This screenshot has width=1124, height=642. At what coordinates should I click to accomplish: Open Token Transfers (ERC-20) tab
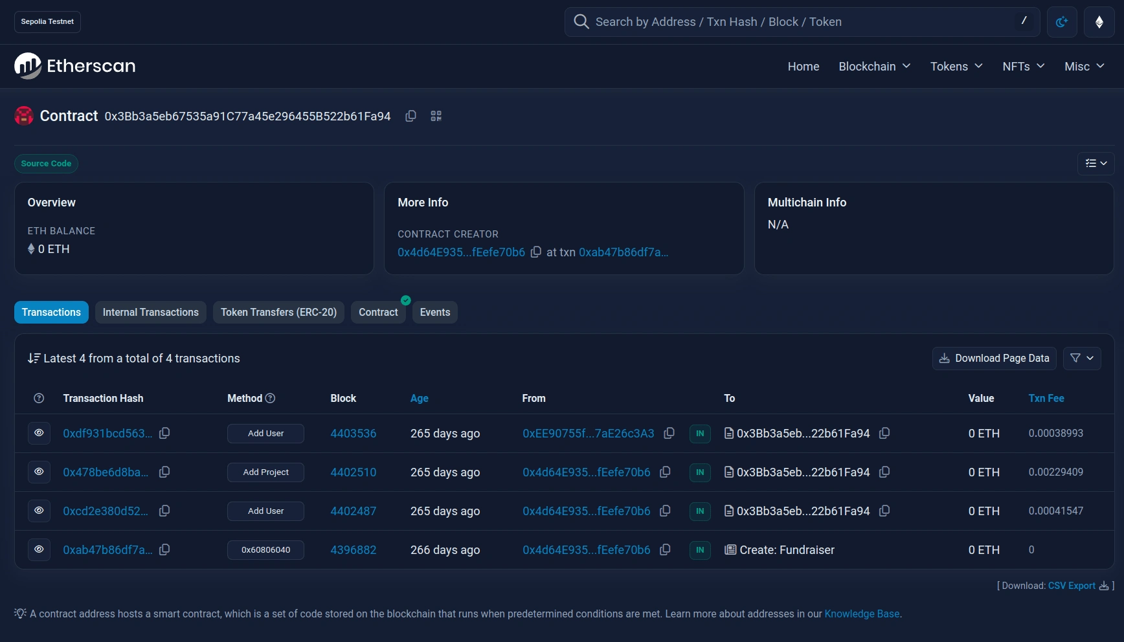coord(278,313)
